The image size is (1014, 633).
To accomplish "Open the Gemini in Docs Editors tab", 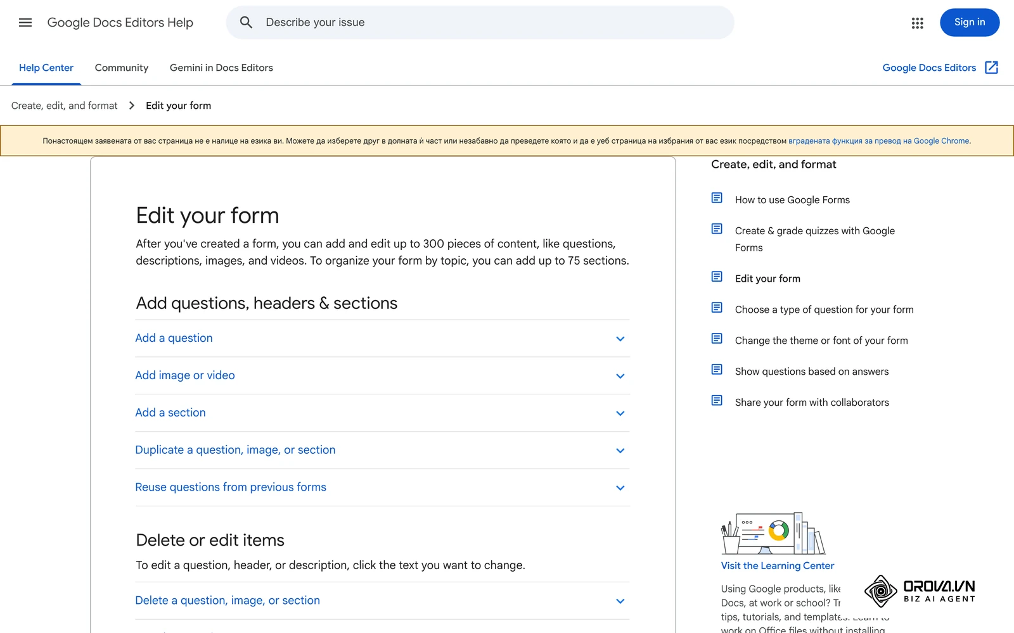I will (221, 68).
